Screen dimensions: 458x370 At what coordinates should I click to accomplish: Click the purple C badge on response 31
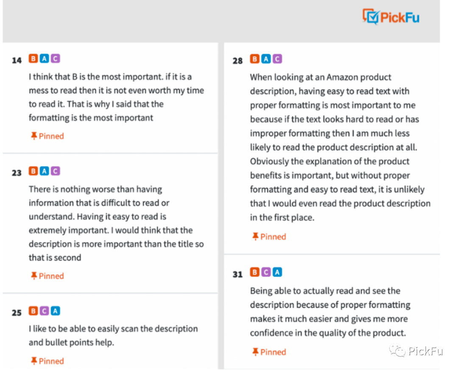pyautogui.click(x=266, y=272)
